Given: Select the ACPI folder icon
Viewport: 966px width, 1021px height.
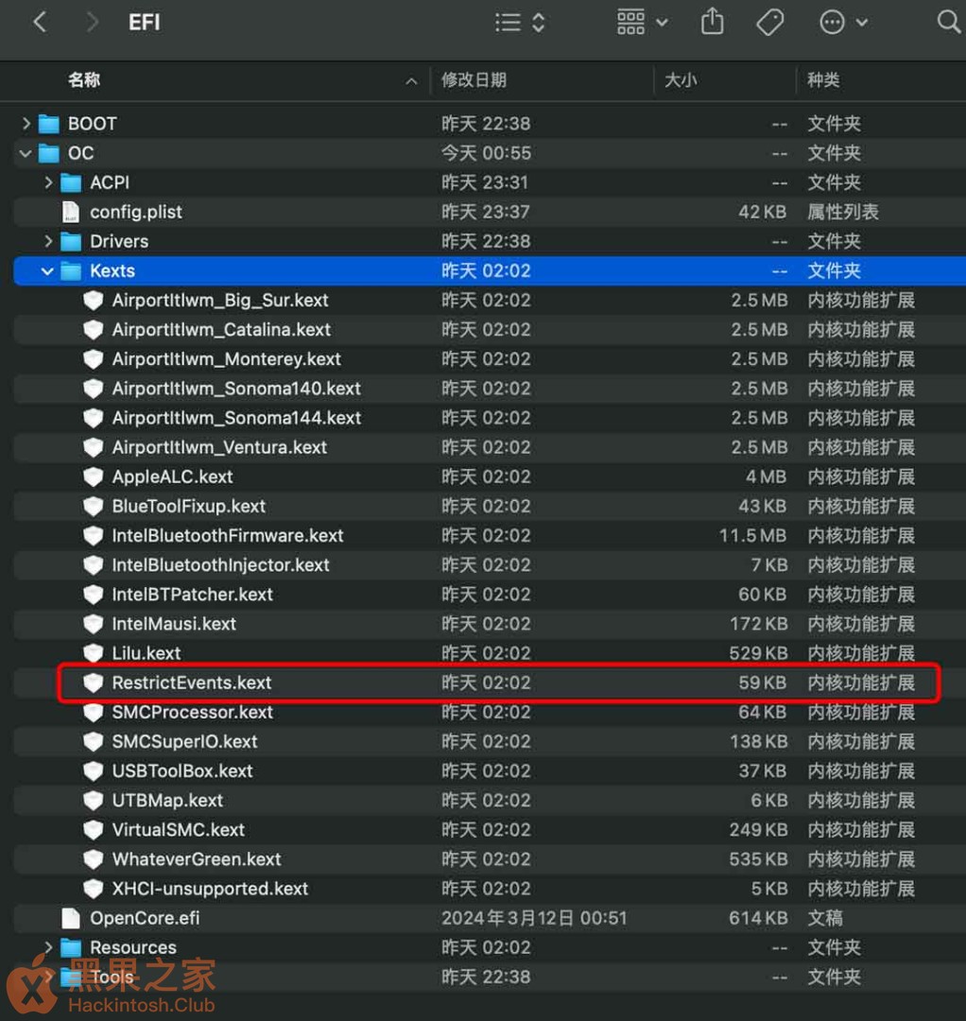Looking at the screenshot, I should point(71,182).
